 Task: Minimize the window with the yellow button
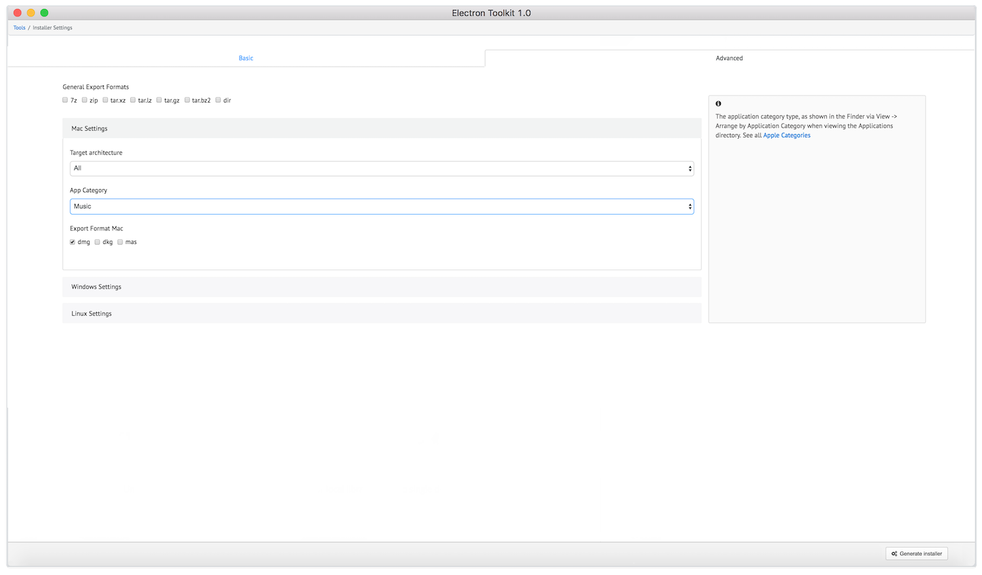click(x=31, y=13)
